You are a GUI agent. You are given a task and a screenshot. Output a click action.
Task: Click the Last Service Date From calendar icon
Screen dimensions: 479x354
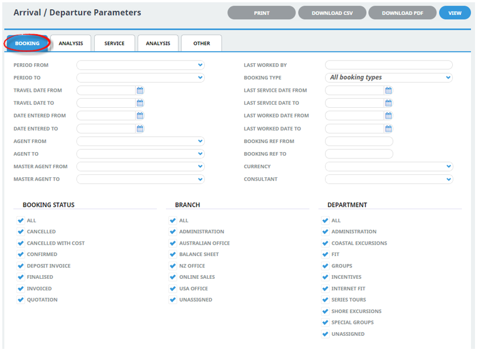(x=388, y=91)
